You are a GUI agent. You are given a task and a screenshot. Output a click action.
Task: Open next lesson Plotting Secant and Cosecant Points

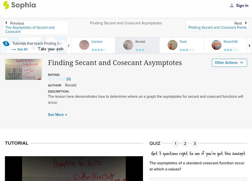pyautogui.click(x=217, y=27)
